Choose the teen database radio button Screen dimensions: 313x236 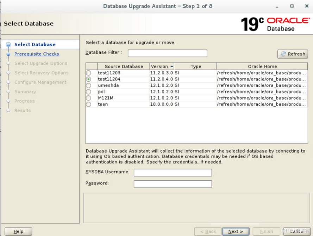88,104
